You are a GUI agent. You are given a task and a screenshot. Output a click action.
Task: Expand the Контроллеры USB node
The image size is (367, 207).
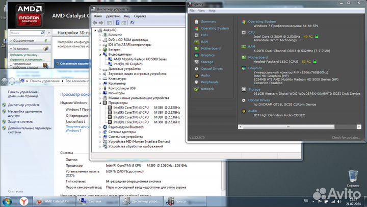[x=100, y=89]
